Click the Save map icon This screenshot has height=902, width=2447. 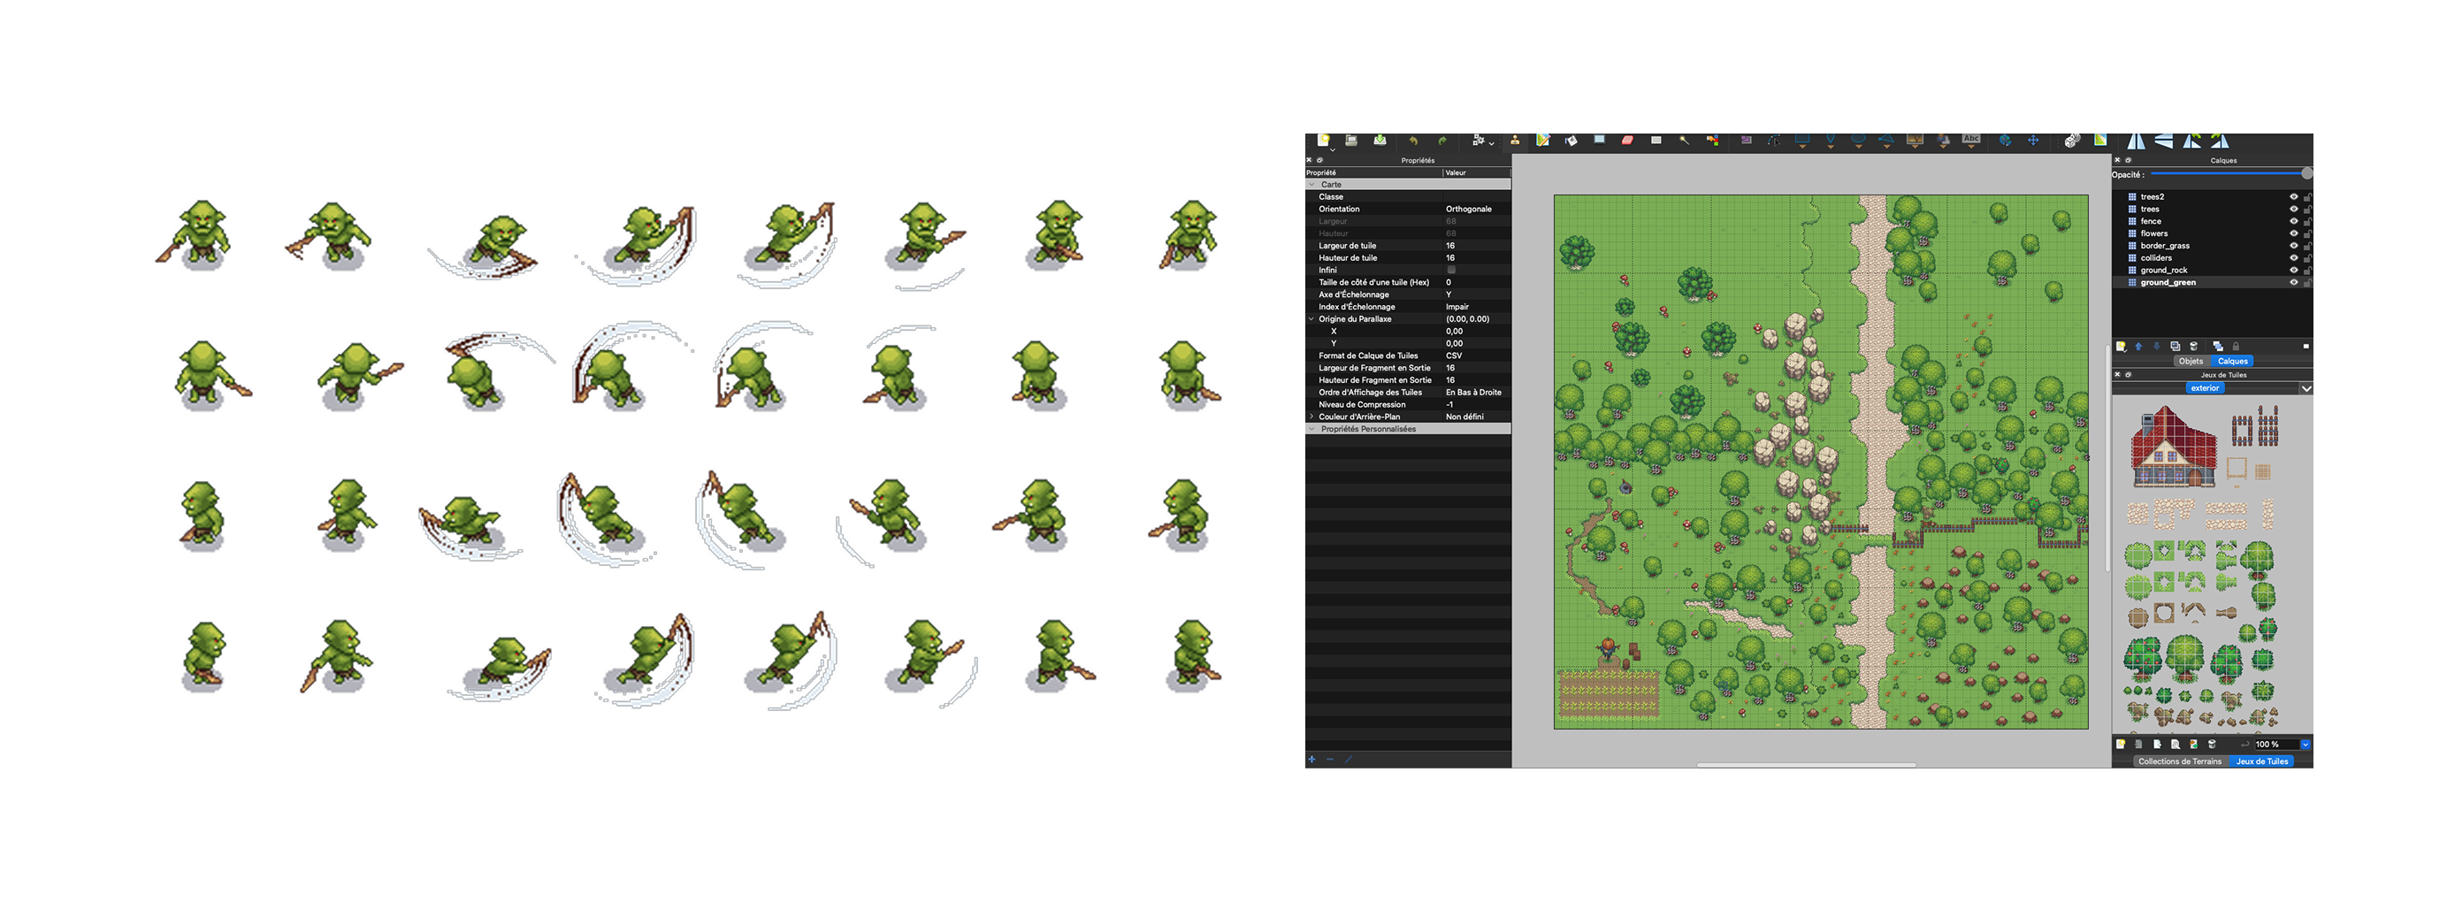pyautogui.click(x=1380, y=141)
